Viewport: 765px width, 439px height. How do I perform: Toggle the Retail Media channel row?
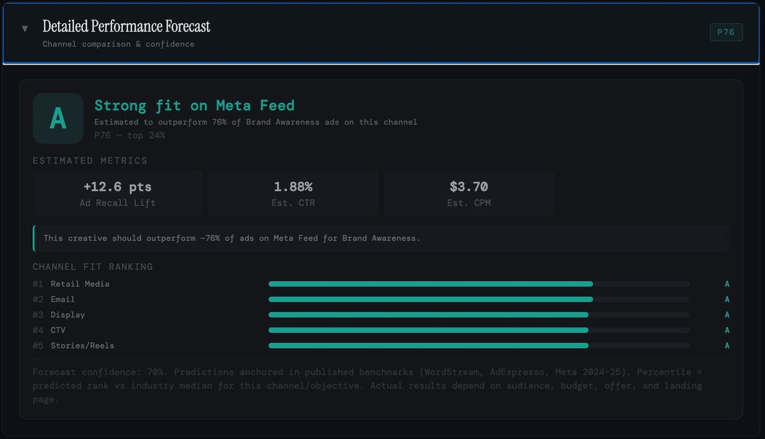(x=80, y=284)
